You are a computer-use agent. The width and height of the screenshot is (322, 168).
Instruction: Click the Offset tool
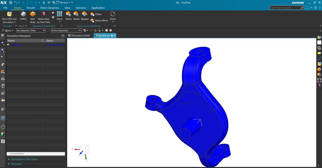tap(96, 14)
